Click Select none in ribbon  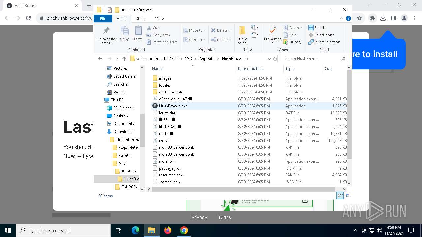321,35
